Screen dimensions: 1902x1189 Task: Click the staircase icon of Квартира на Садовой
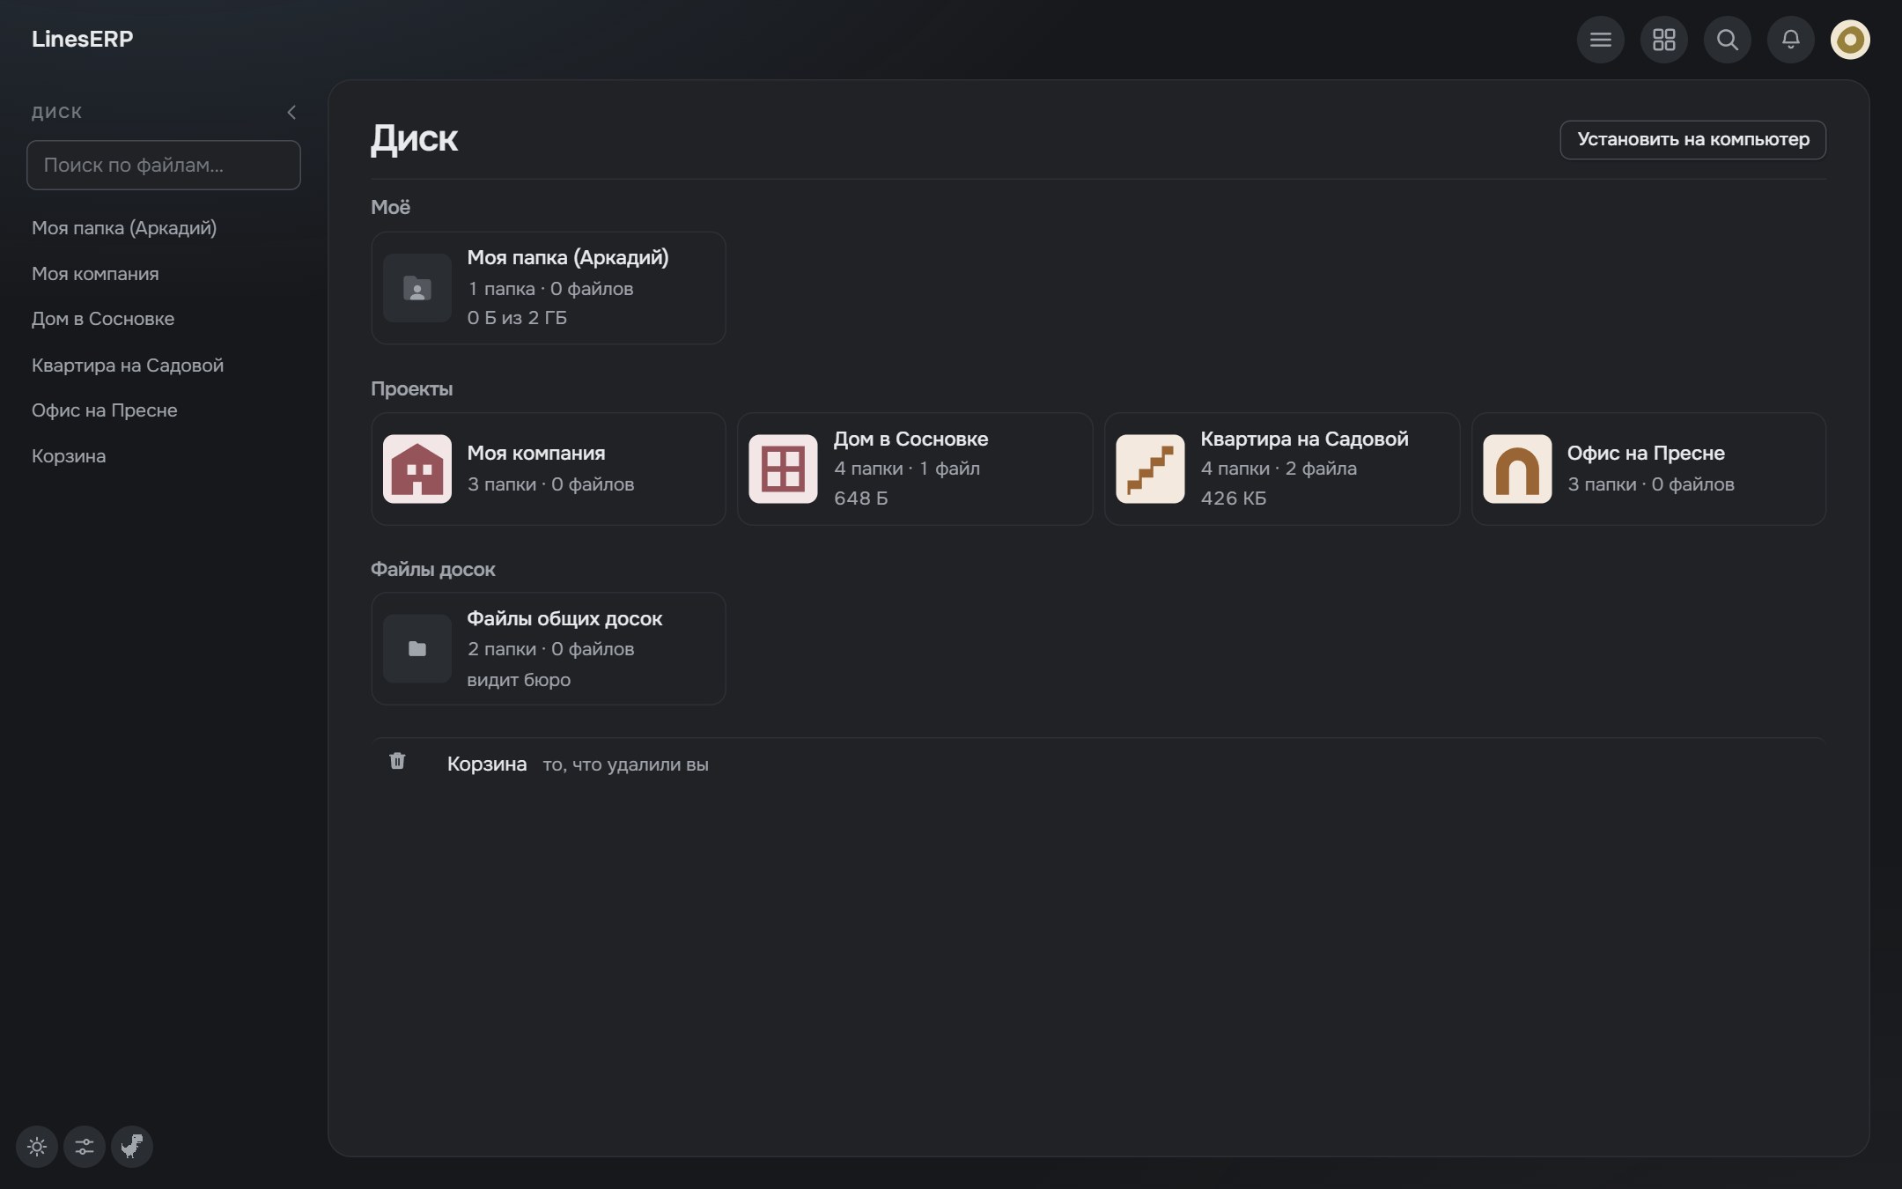(x=1150, y=469)
